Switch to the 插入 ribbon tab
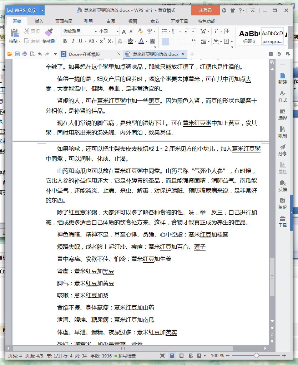The image size is (298, 365). [39, 21]
